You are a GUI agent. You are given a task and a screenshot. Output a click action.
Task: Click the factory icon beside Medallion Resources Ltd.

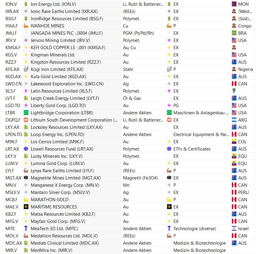coord(26,236)
